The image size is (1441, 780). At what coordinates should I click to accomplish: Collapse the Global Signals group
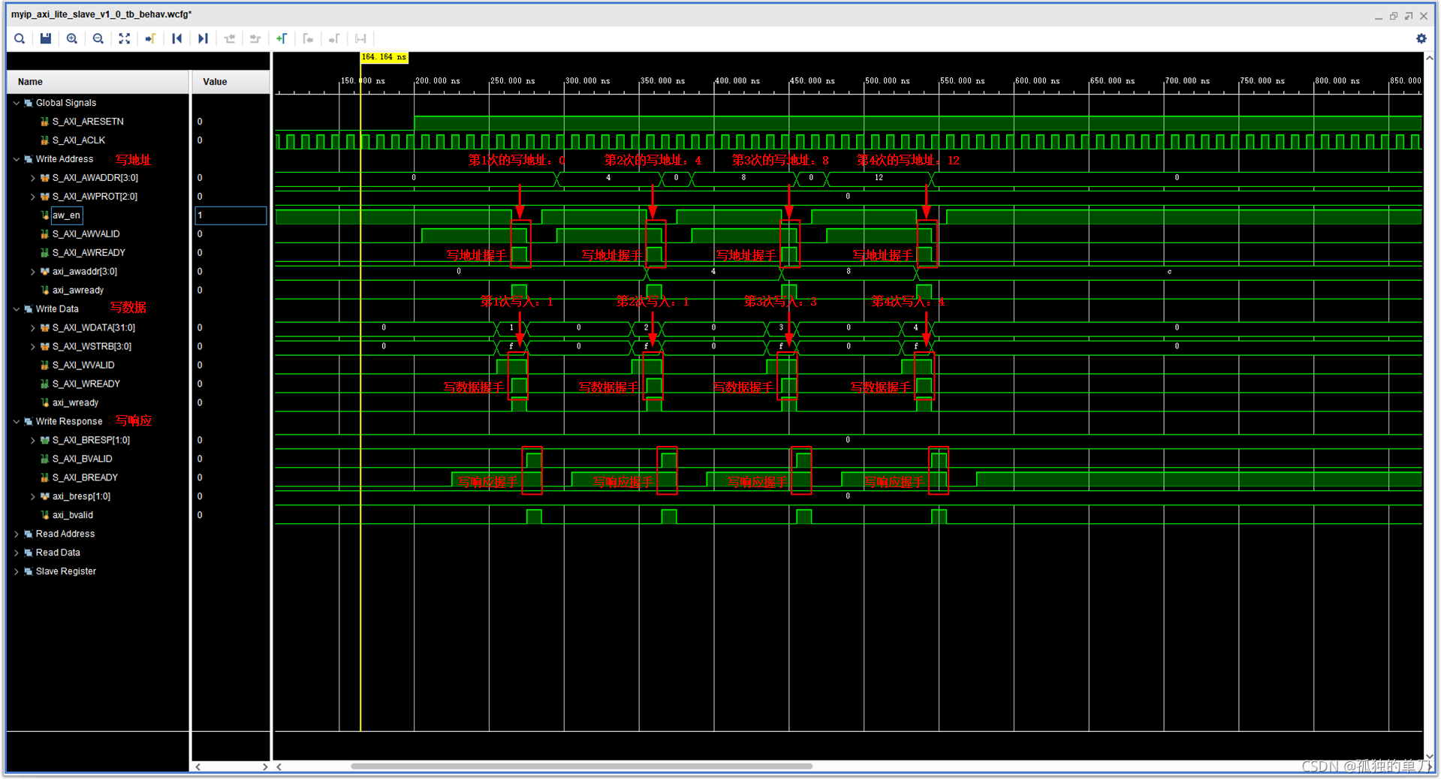click(17, 103)
